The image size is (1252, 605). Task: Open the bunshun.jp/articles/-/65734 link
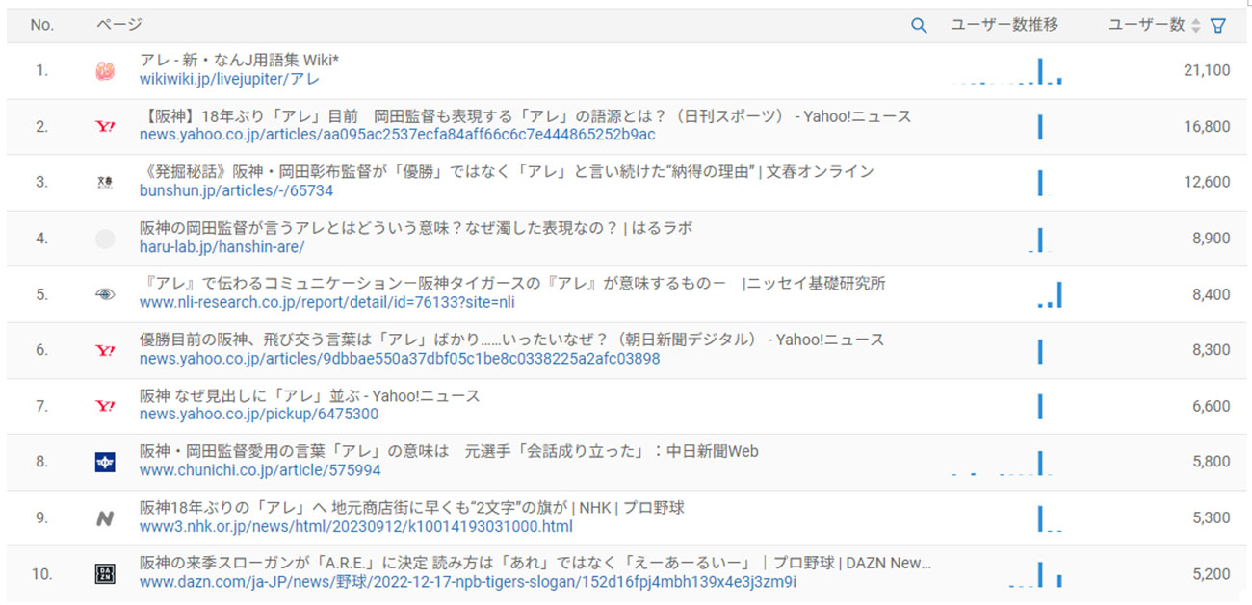[x=236, y=191]
